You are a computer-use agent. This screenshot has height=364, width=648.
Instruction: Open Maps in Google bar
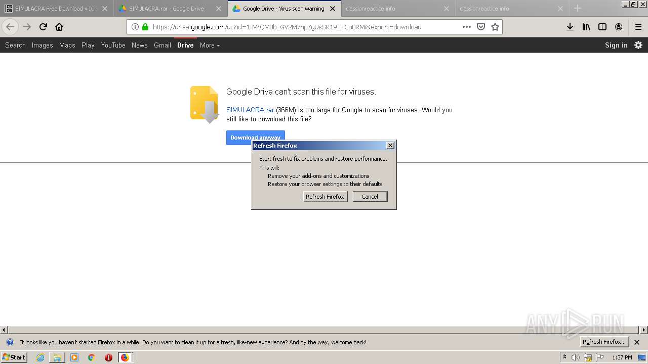(x=67, y=45)
